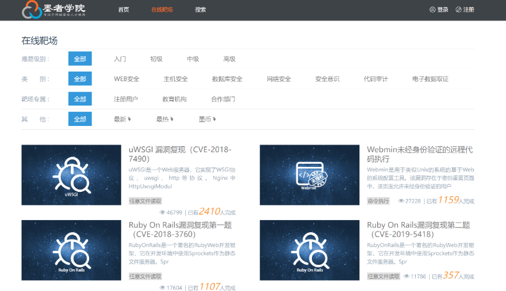
Task: Open the CVE-2018-3760 Ruby On Rails thumbnail
Action: pyautogui.click(x=71, y=251)
